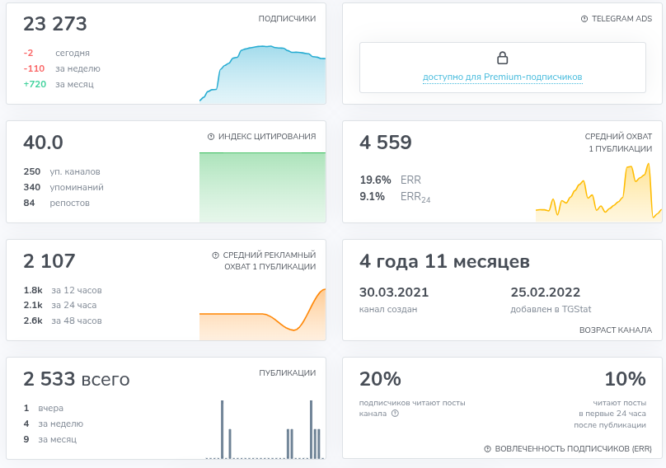The width and height of the screenshot is (666, 468).
Task: Click average reach value 4 559
Action: (x=386, y=143)
